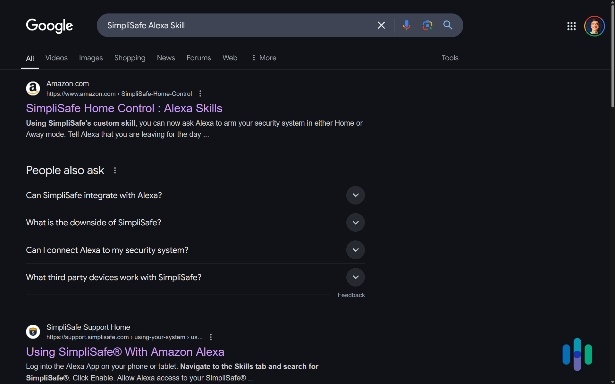Clear the search query with the X
This screenshot has width=615, height=384.
tap(381, 25)
